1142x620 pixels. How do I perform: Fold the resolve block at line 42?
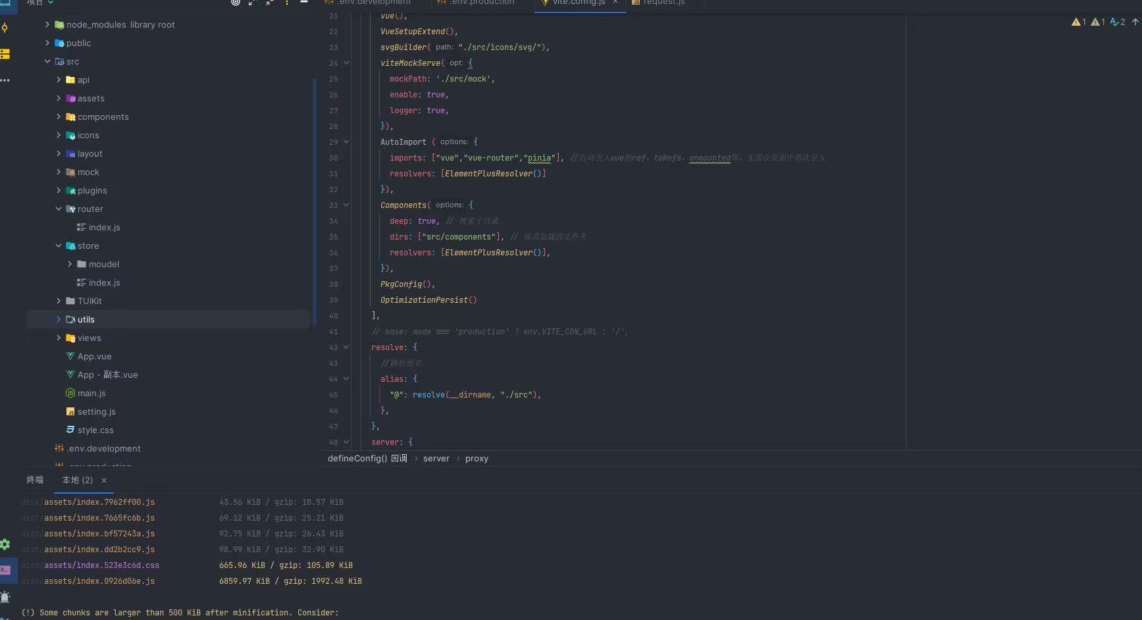[346, 348]
